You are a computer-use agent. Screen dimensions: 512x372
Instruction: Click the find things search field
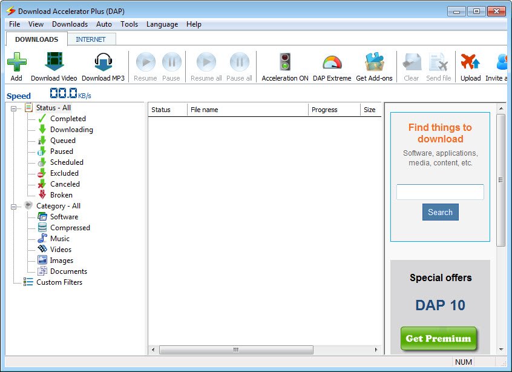click(440, 192)
